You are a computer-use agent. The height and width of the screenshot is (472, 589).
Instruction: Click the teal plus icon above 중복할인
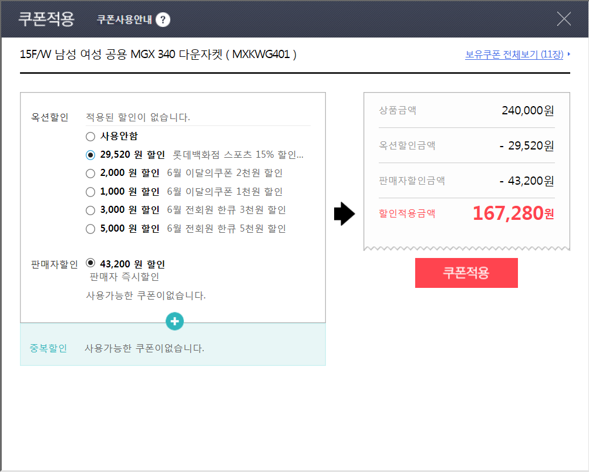(174, 321)
